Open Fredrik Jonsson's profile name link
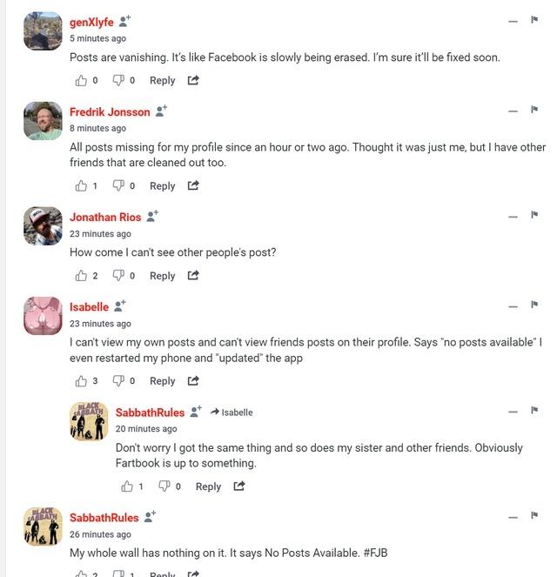557x577 pixels. click(110, 112)
